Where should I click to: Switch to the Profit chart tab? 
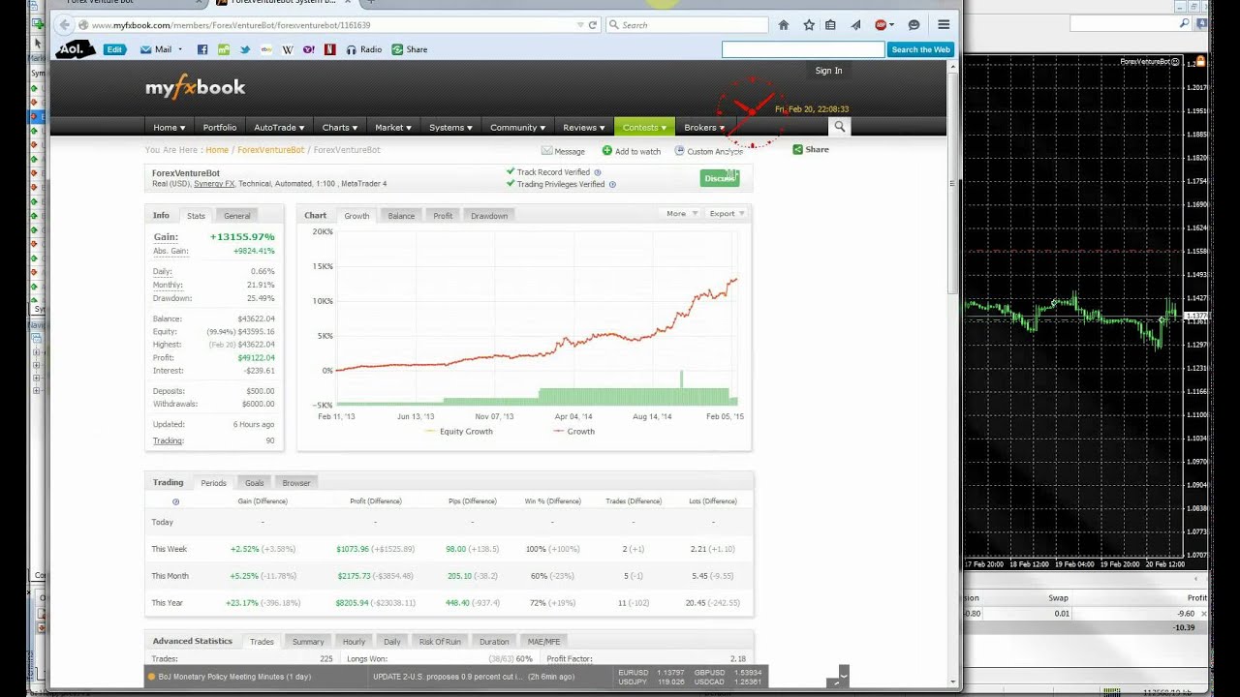[x=443, y=216]
